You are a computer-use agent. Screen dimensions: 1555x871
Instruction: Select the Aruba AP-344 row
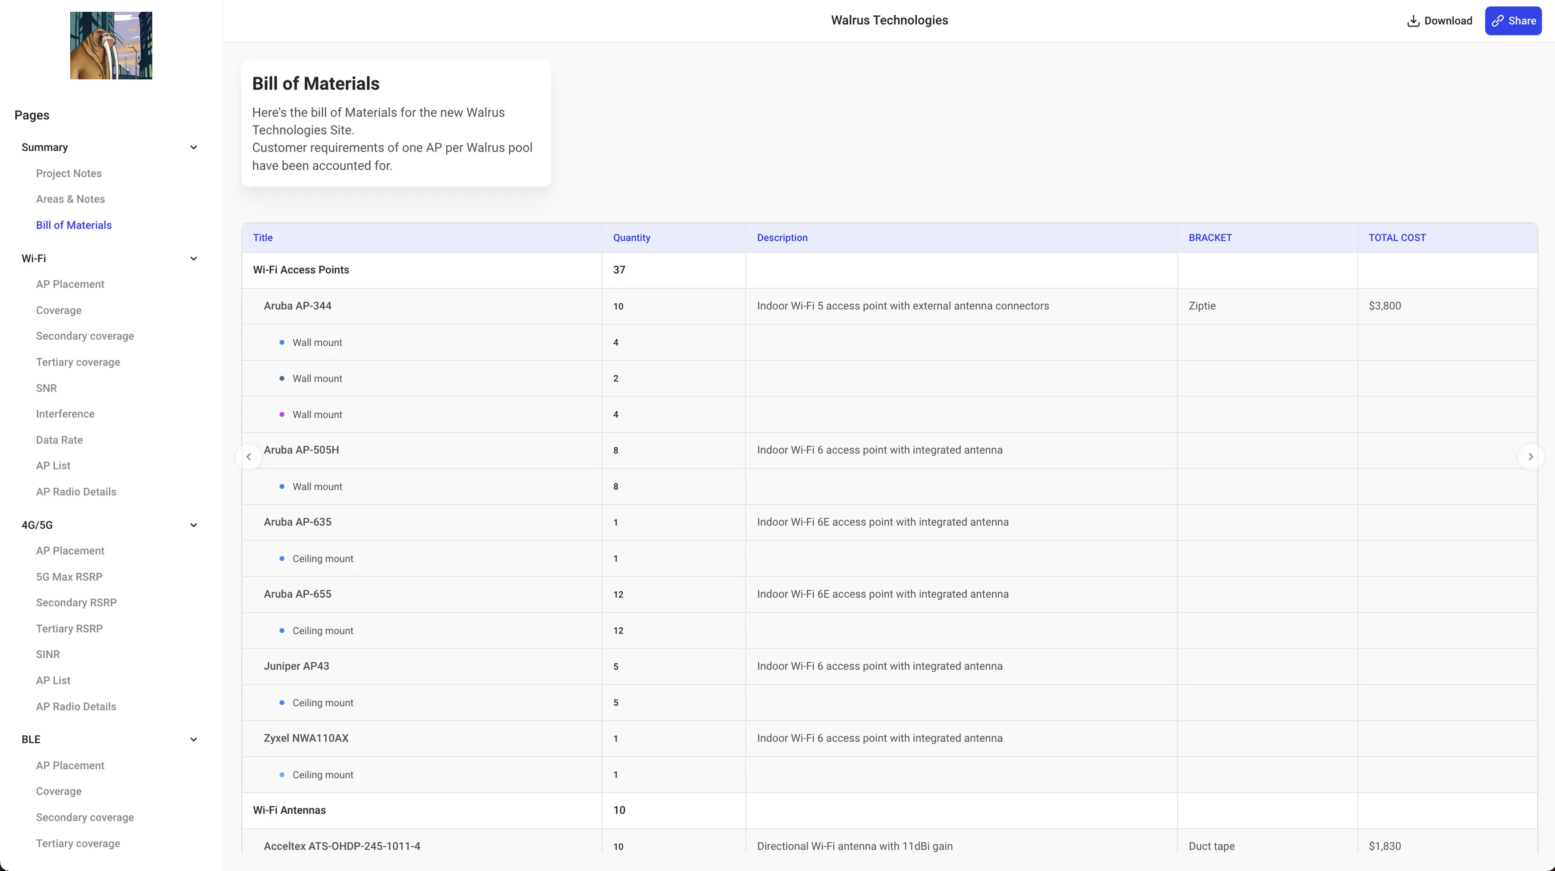(889, 306)
